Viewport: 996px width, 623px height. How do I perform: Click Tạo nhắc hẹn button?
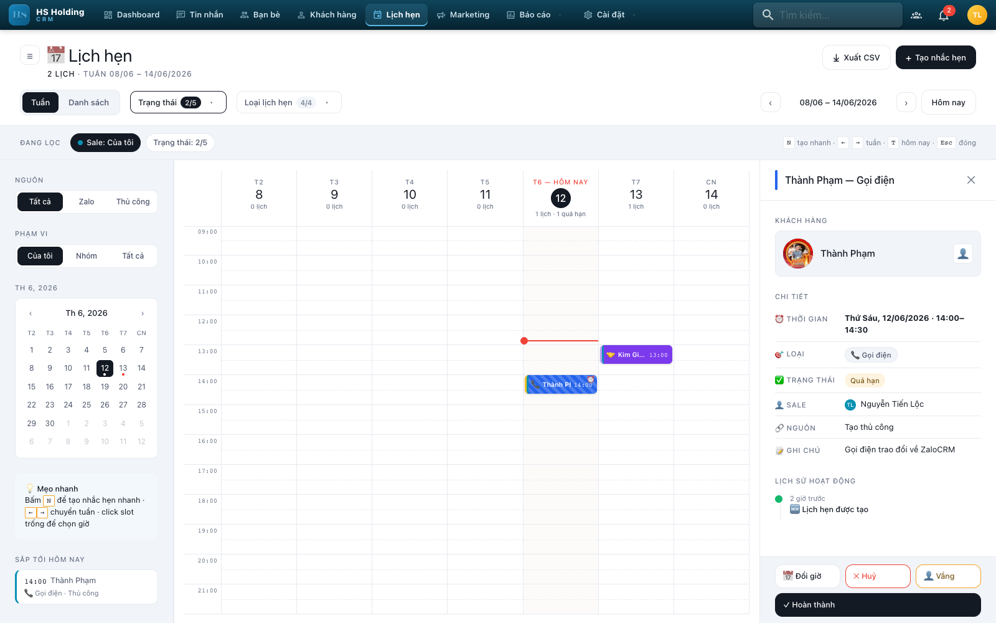click(936, 57)
